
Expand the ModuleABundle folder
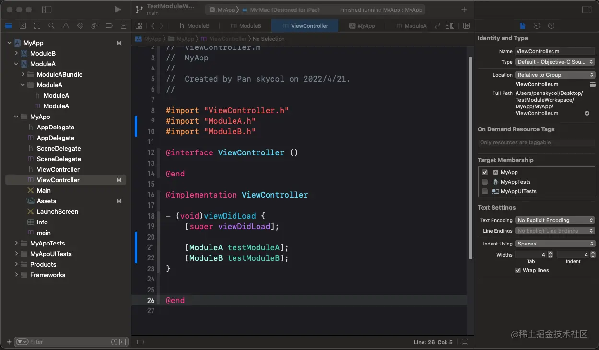coord(23,74)
